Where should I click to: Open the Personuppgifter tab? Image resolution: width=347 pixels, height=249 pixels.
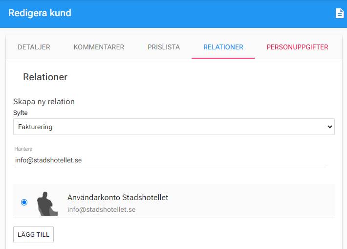[297, 47]
